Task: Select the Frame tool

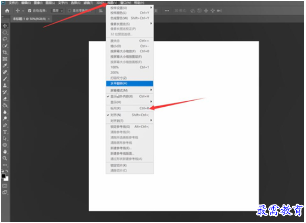Action: pyautogui.click(x=5, y=59)
